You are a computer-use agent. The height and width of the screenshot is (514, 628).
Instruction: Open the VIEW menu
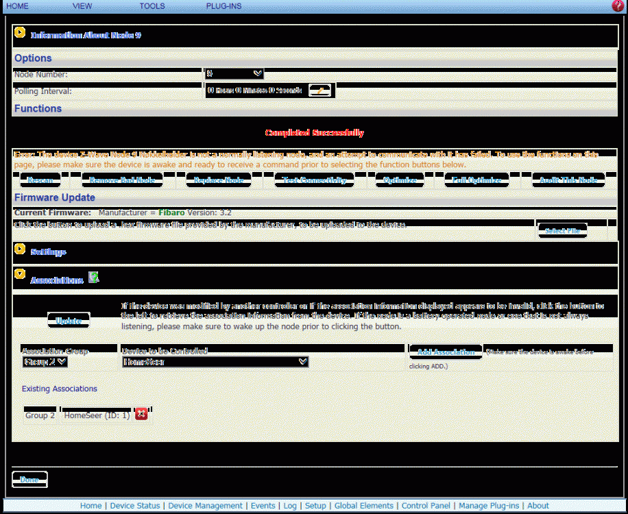[82, 5]
